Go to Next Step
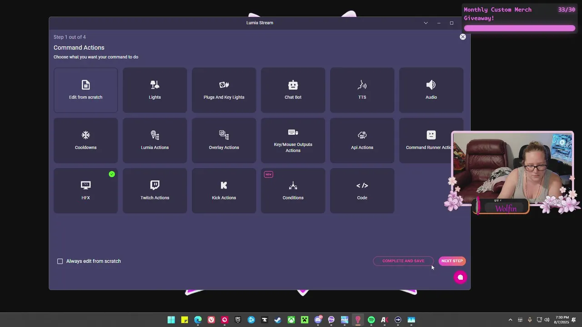The width and height of the screenshot is (582, 327). pos(452,261)
